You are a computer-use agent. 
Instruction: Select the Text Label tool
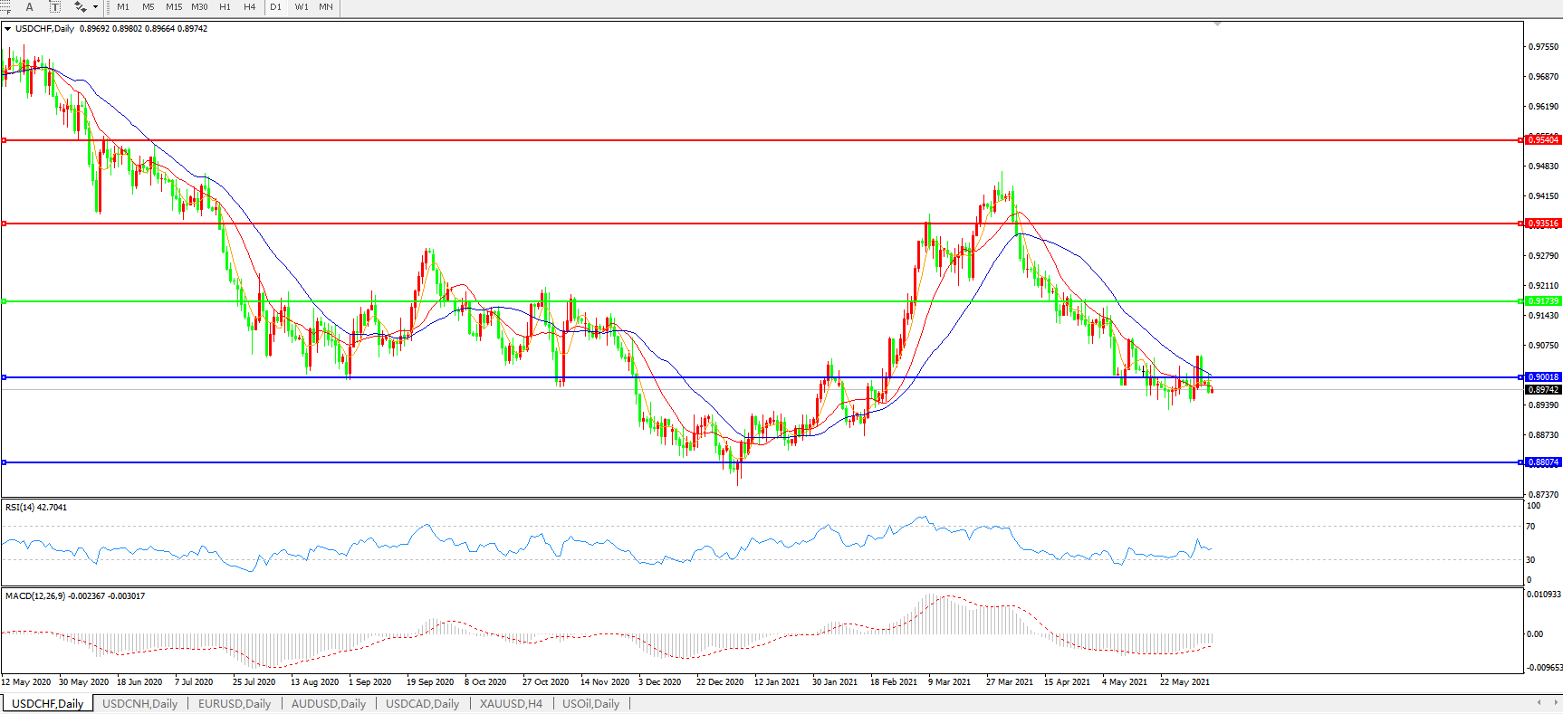(x=54, y=7)
